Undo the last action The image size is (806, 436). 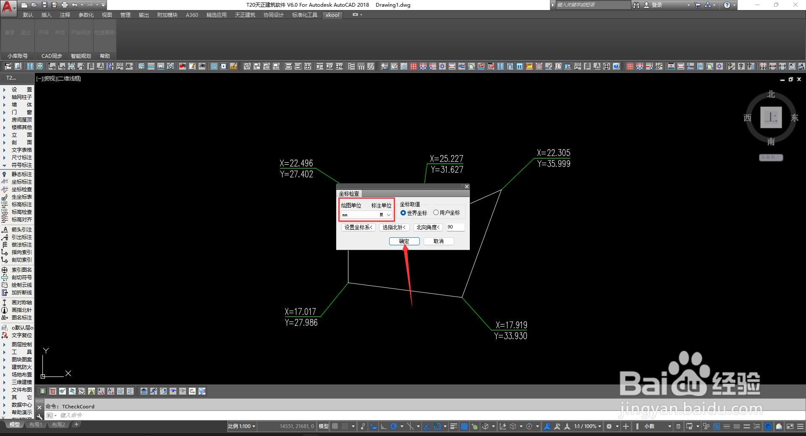point(75,5)
